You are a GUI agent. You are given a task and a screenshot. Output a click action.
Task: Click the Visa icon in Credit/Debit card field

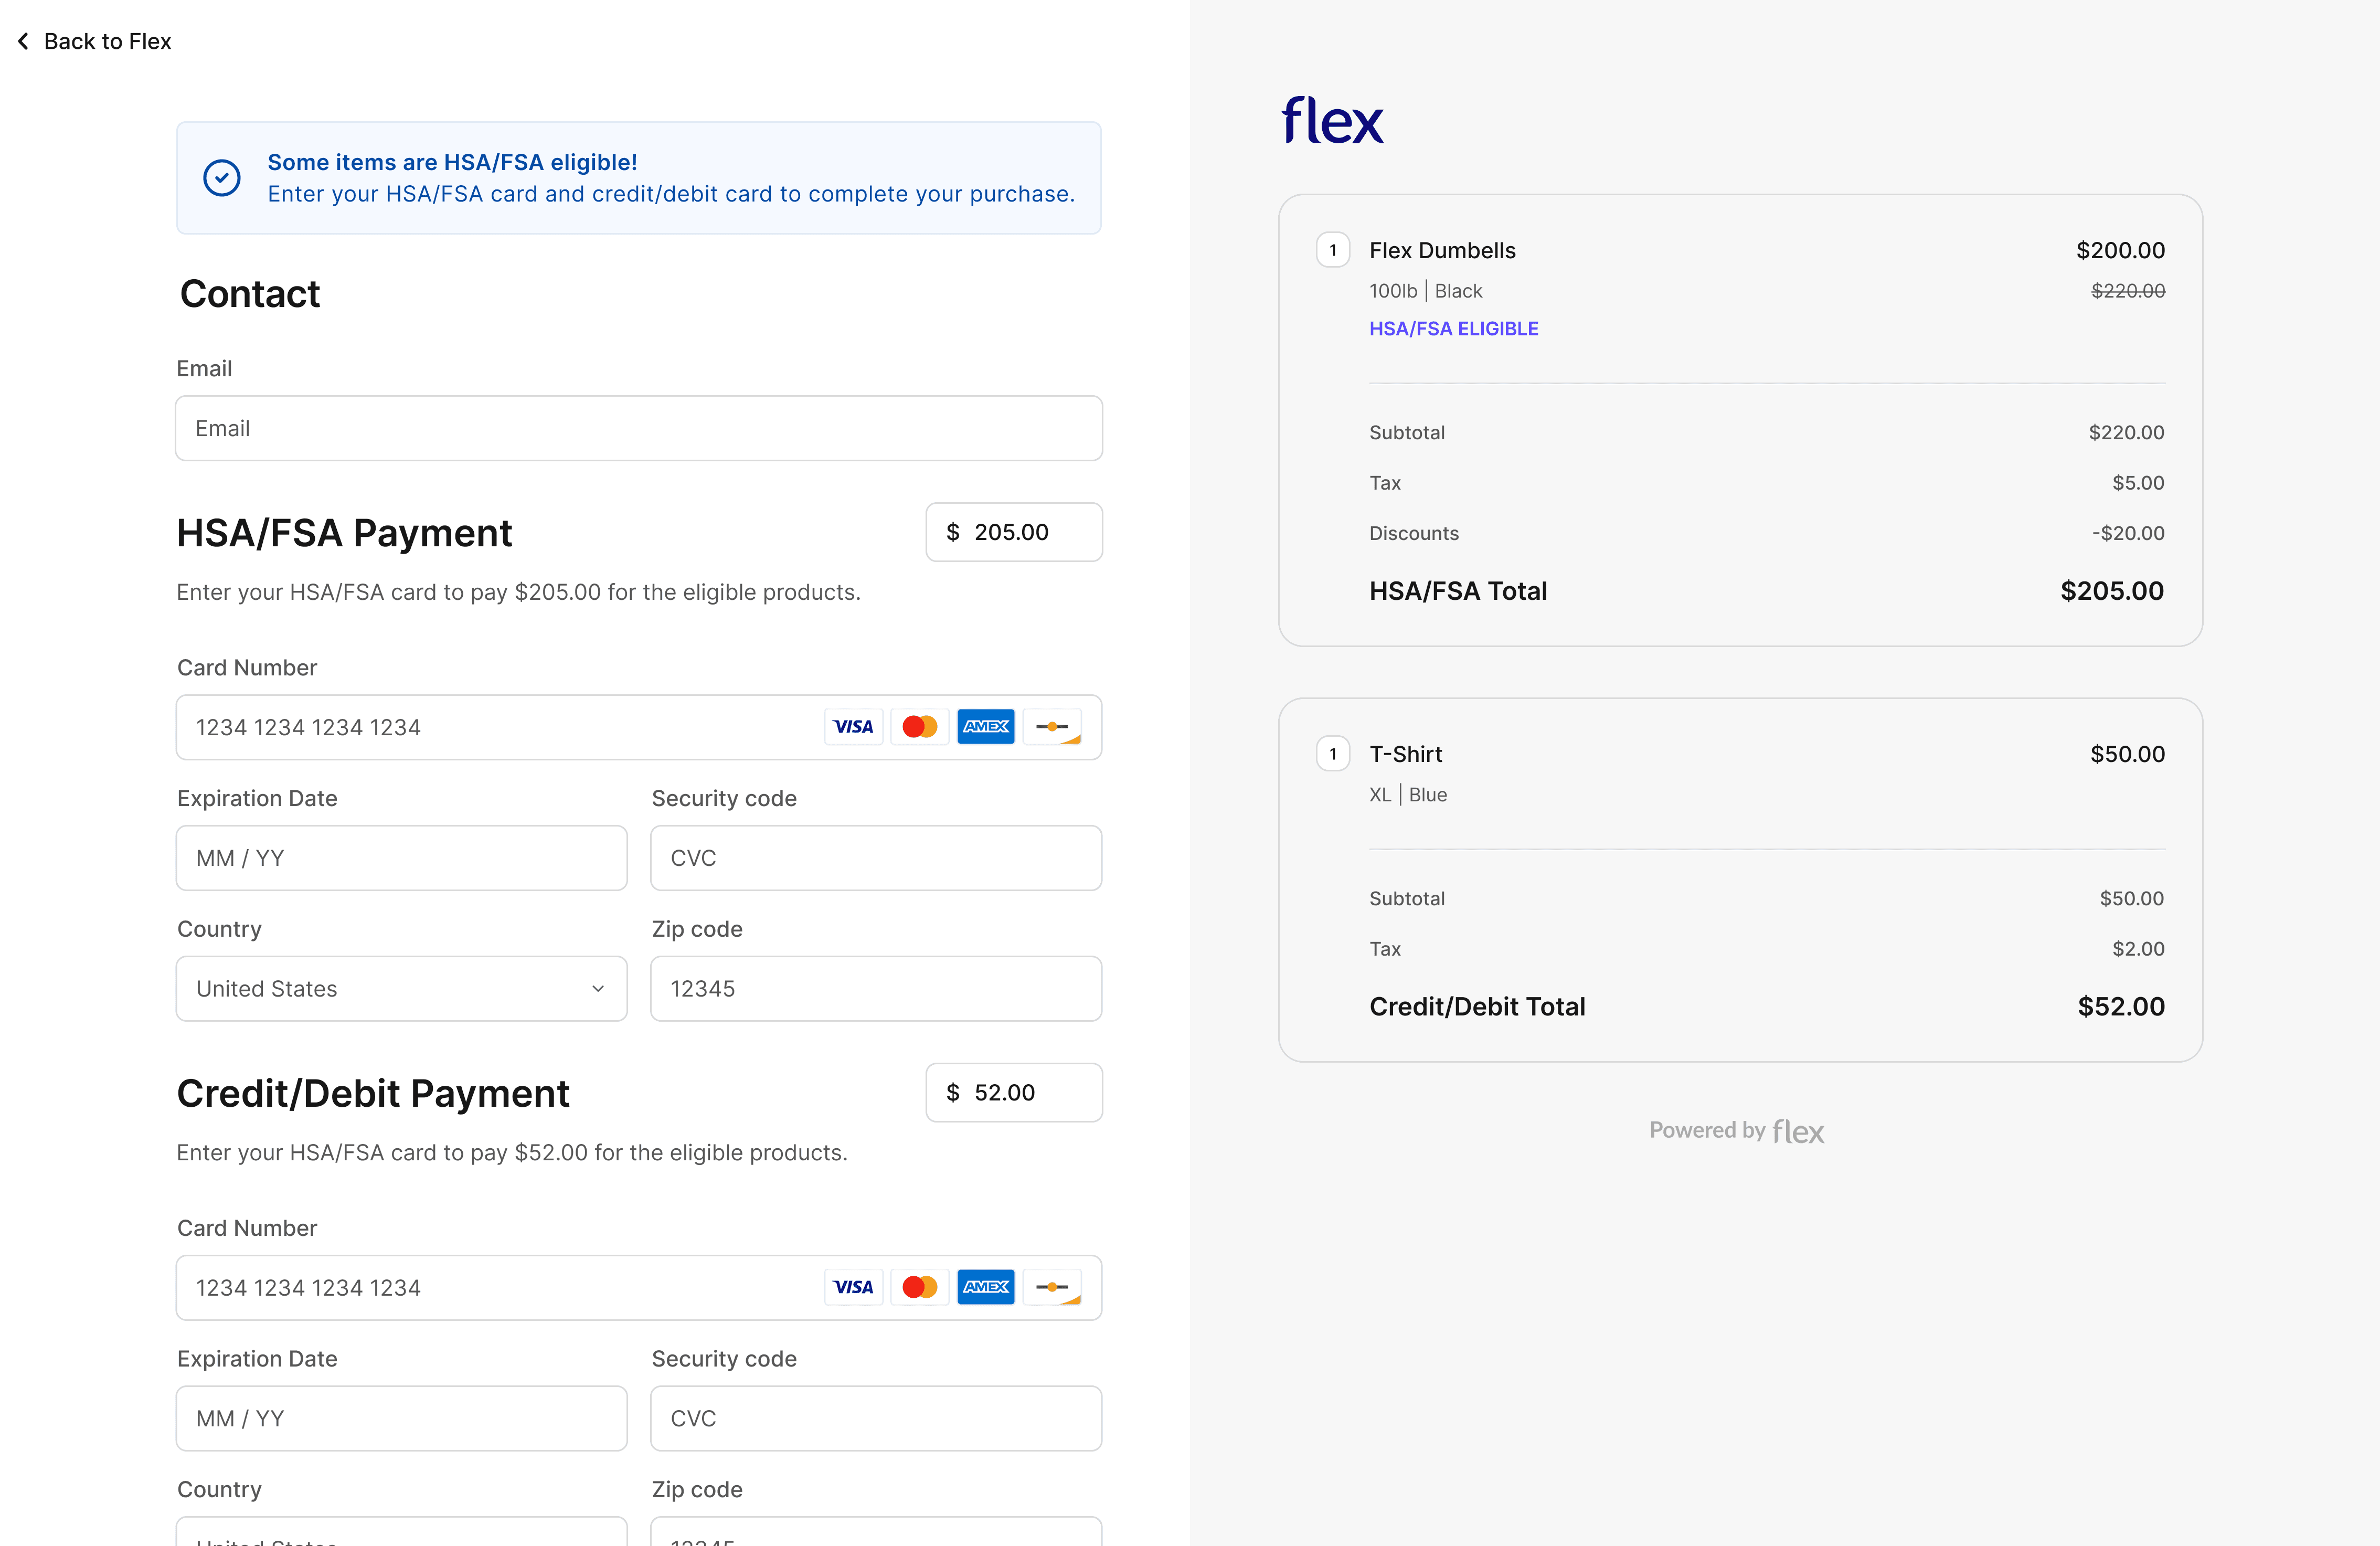click(x=853, y=1287)
